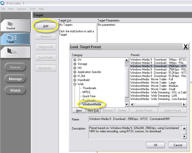Close the Load Target Preset dialog
The height and width of the screenshot is (153, 192).
point(186,47)
